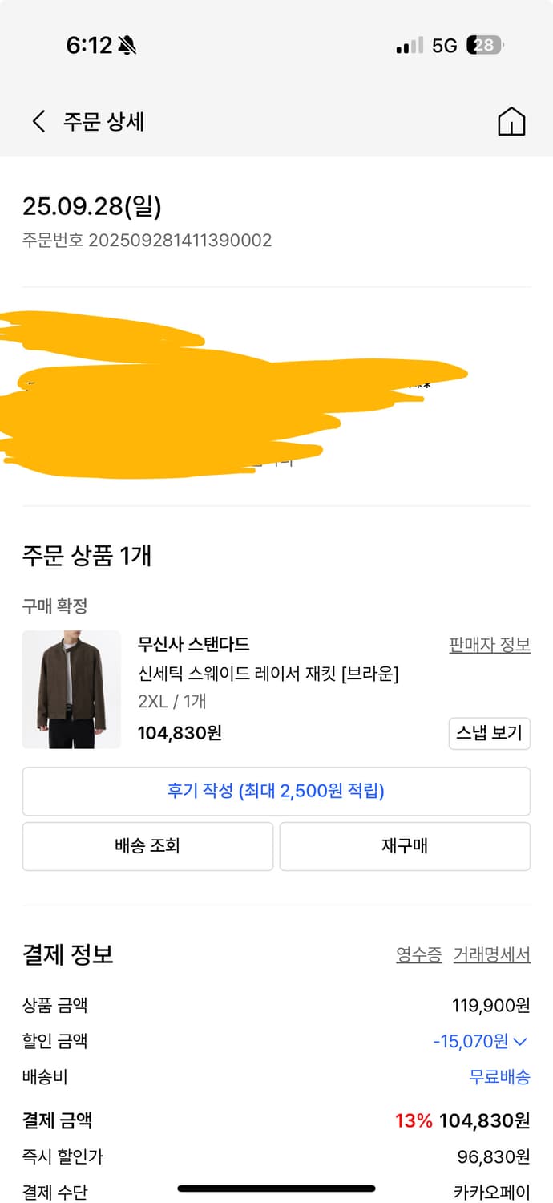Open 판매자 정보 seller info link

[x=490, y=645]
